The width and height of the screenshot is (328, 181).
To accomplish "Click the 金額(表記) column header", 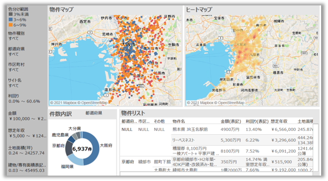I will click(x=231, y=121).
